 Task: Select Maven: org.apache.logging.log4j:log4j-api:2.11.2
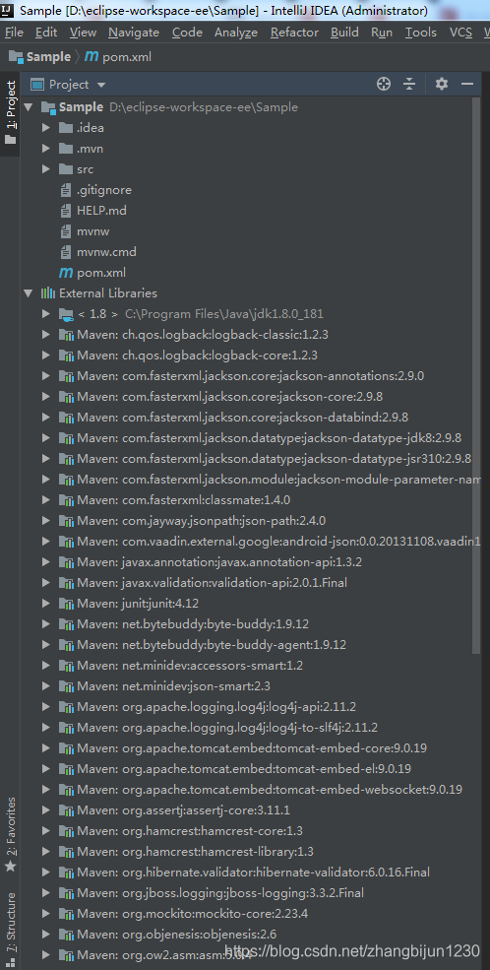click(216, 706)
